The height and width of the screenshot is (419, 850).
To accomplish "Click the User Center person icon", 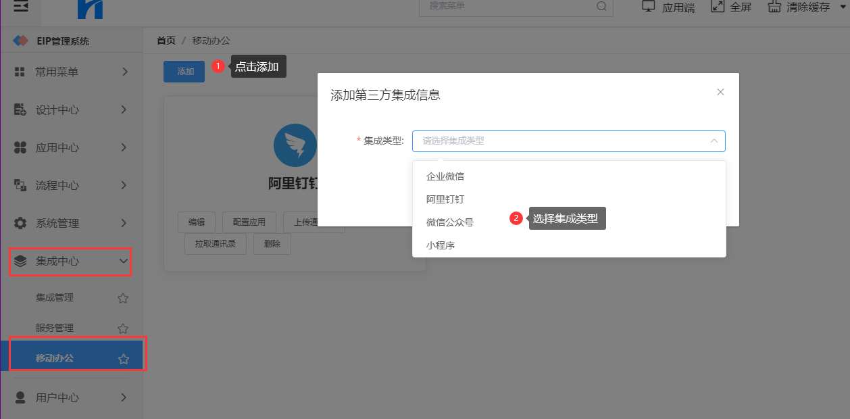I will point(20,397).
